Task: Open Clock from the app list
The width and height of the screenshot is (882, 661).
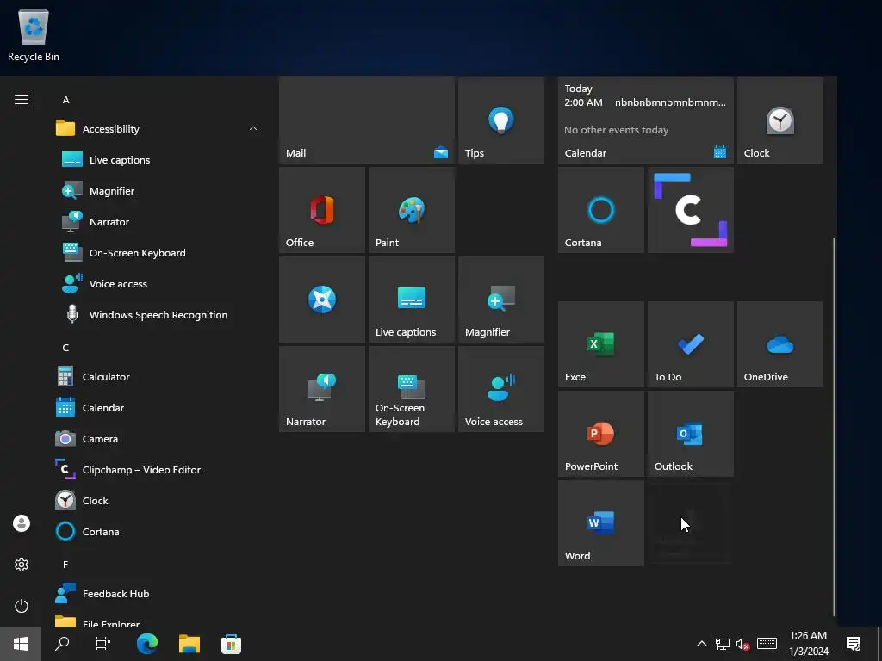Action: [158, 500]
